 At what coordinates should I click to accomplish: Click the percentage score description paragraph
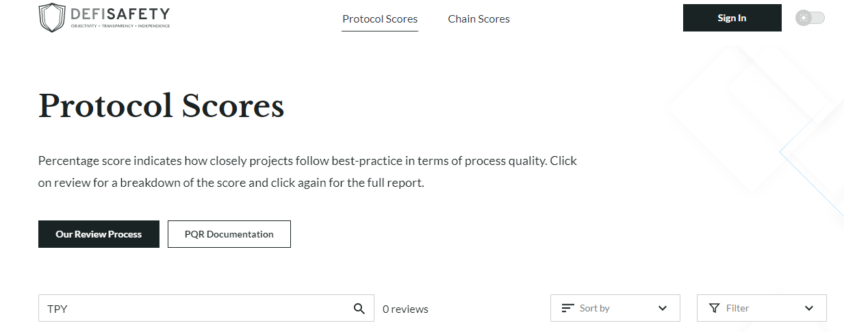coord(307,172)
